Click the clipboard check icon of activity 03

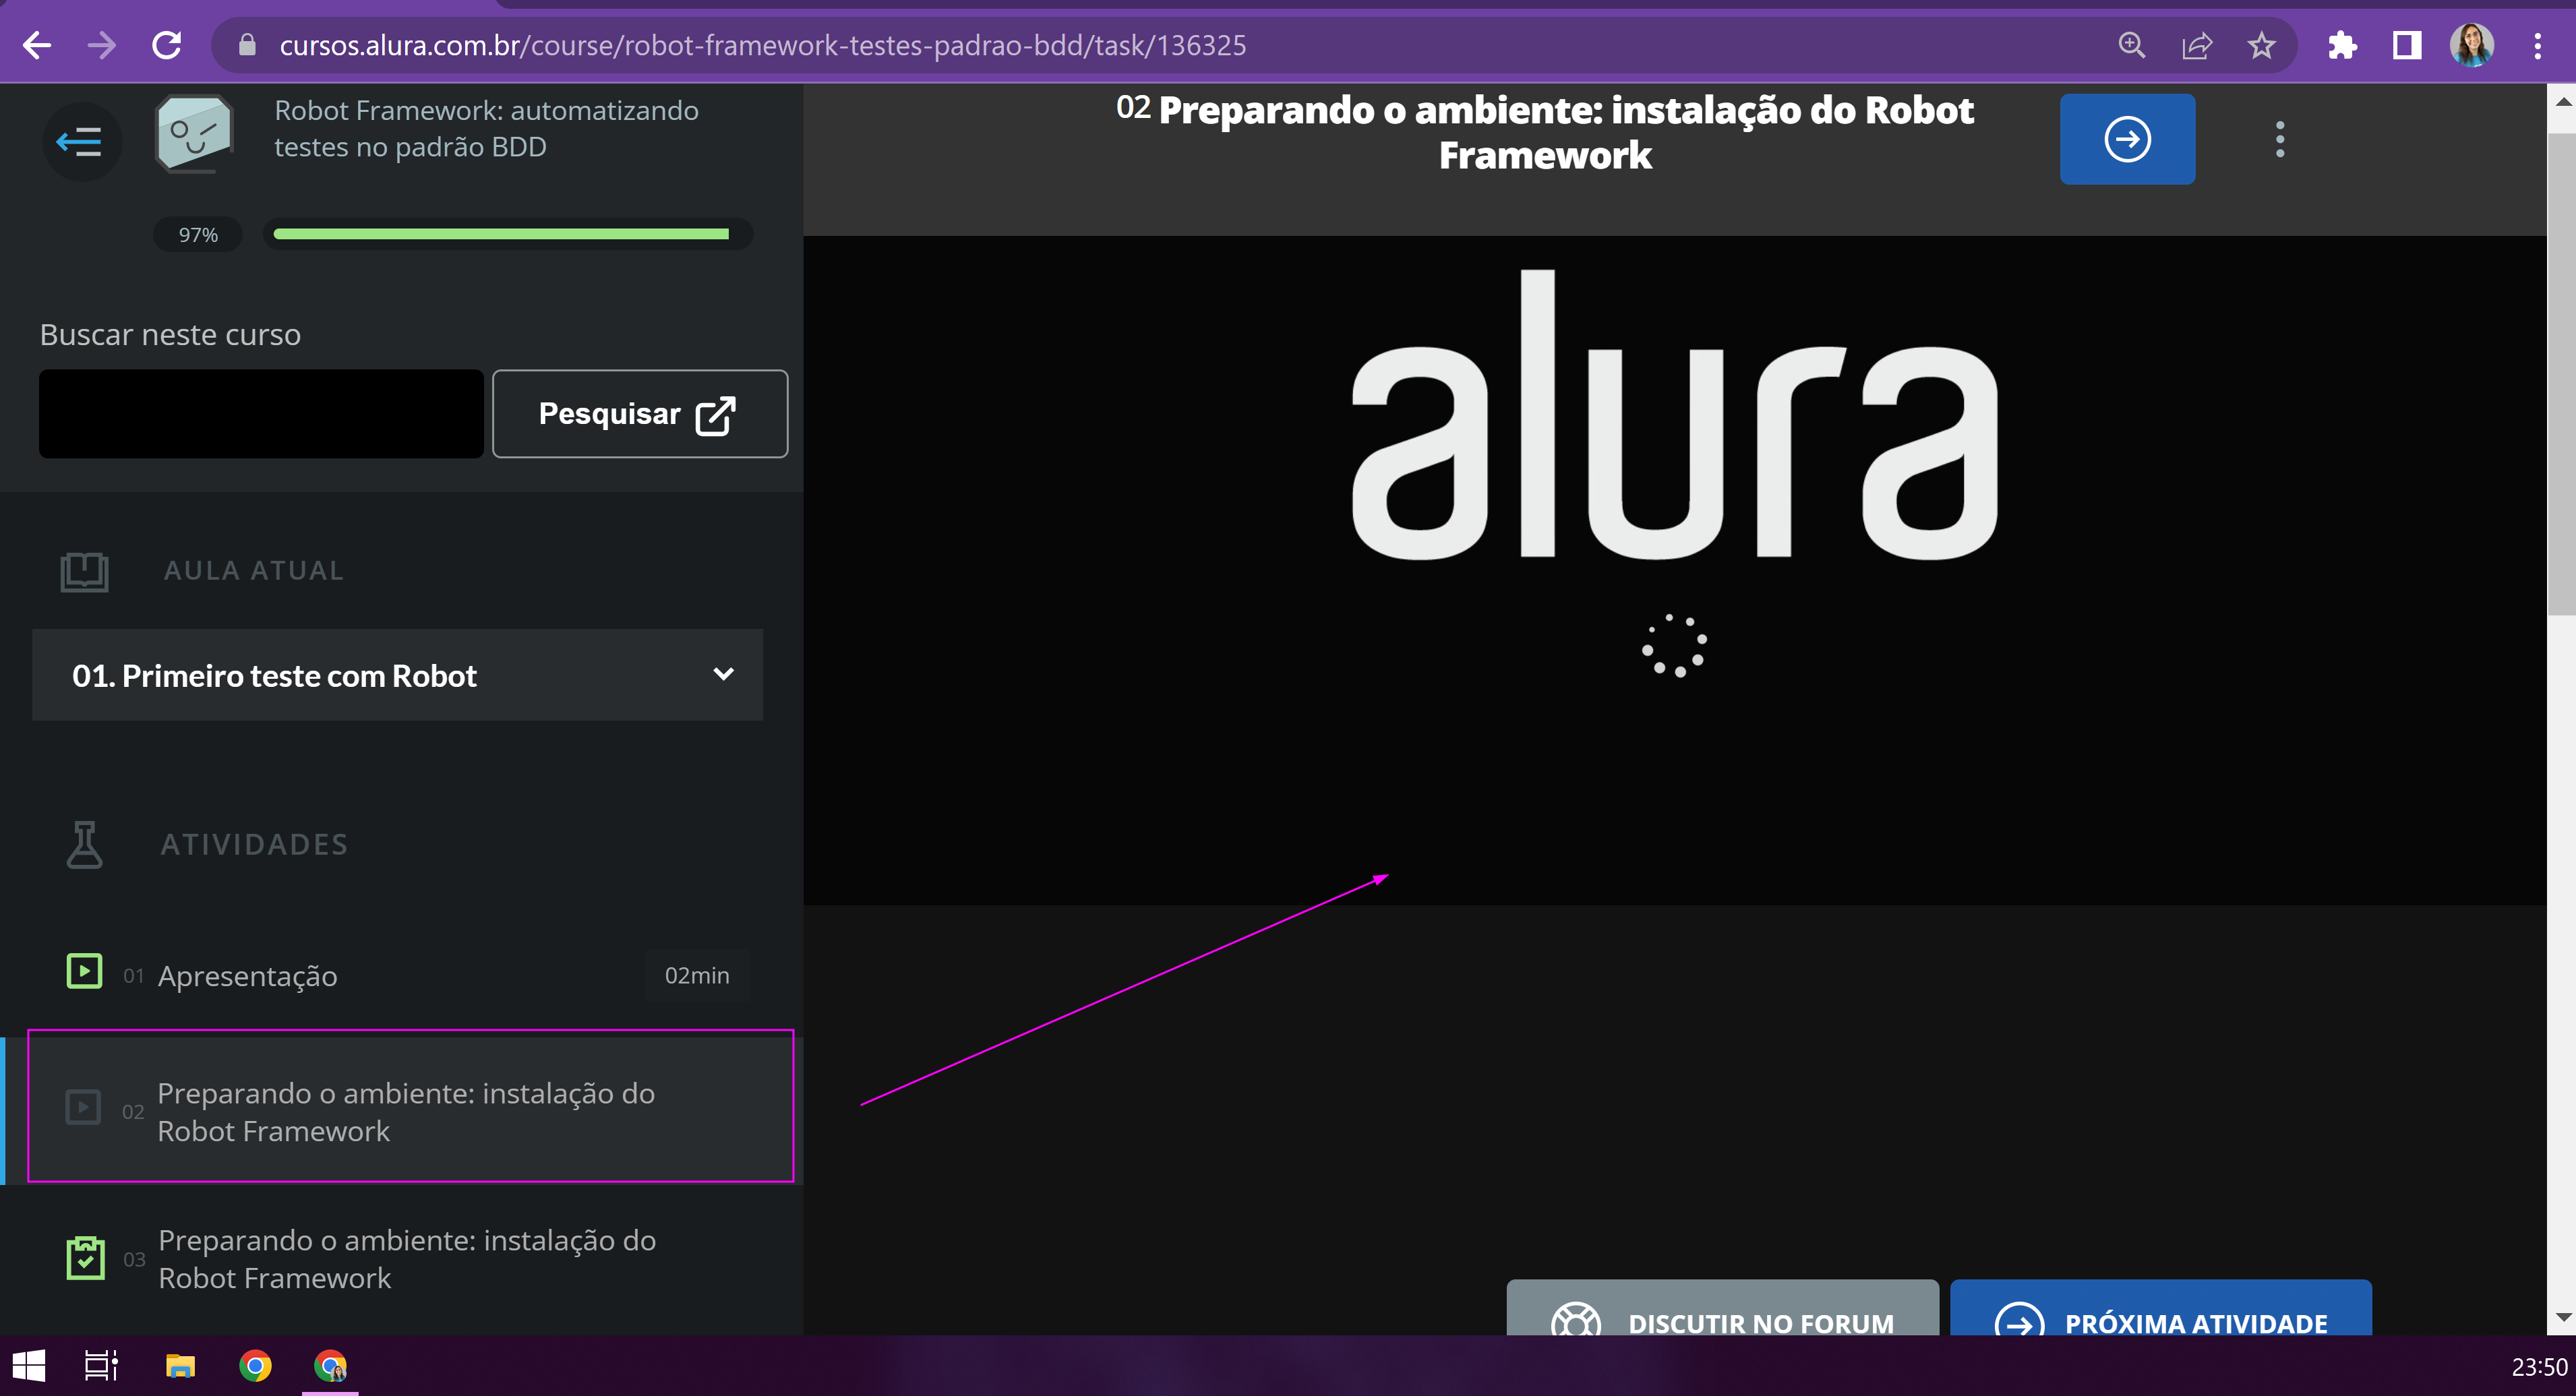(85, 1258)
